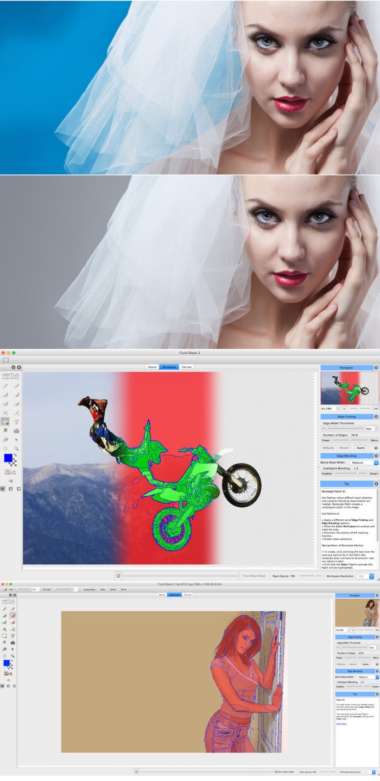The image size is (380, 781).
Task: Click round icon beside Apply in motorbike window
Action: point(376,448)
